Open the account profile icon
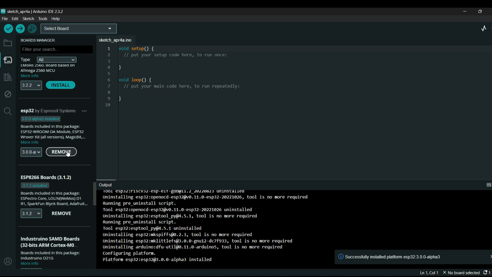 tap(8, 262)
